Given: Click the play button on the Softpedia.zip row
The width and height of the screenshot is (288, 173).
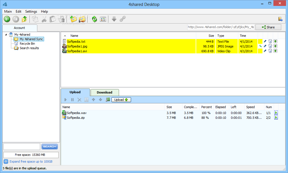Looking at the screenshot, I should pos(276,117).
